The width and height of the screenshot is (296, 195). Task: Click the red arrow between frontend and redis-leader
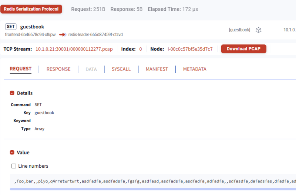tap(63, 35)
